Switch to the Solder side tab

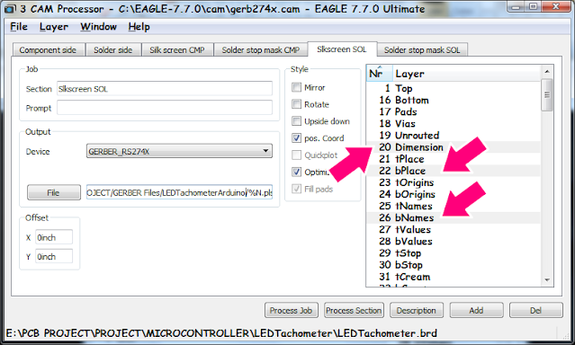point(113,49)
